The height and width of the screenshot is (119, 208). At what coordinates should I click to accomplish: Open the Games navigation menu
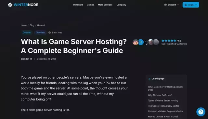coord(90,5)
